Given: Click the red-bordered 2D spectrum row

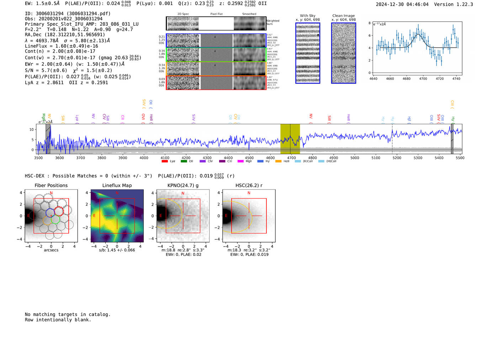Looking at the screenshot, I should (x=216, y=83).
